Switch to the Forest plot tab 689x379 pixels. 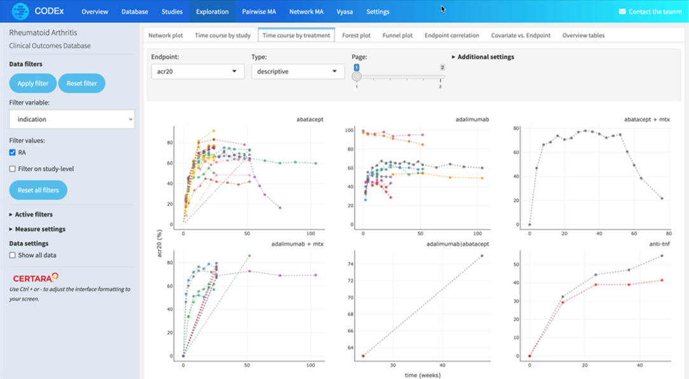(357, 35)
